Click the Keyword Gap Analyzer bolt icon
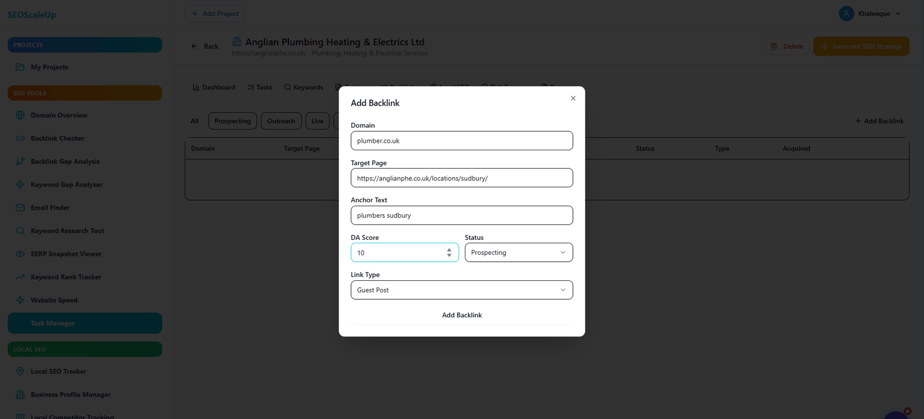This screenshot has height=419, width=924. point(20,184)
